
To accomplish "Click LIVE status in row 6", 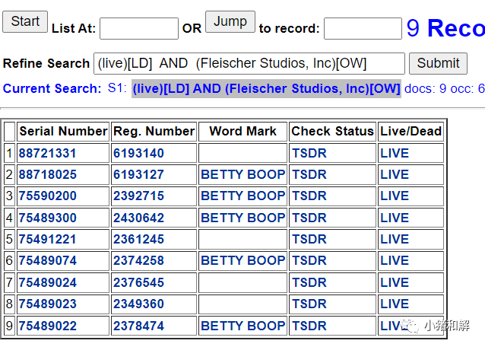I will (x=395, y=261).
